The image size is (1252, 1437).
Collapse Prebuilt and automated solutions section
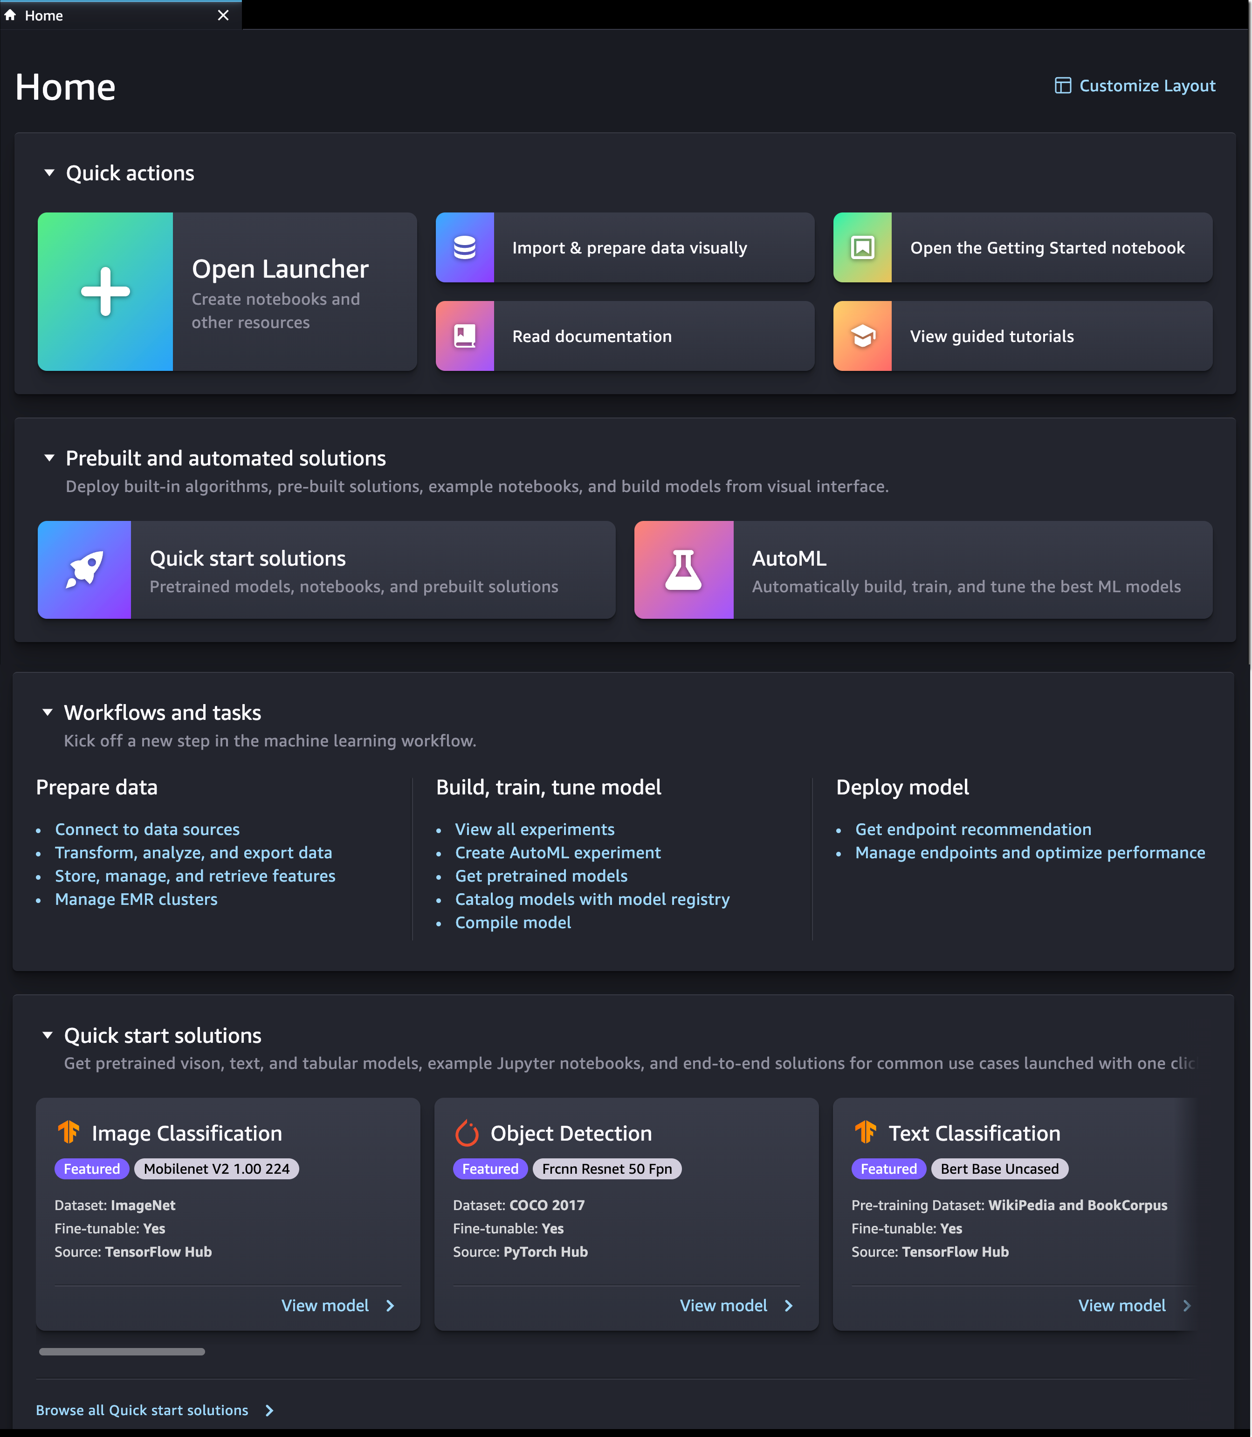49,458
